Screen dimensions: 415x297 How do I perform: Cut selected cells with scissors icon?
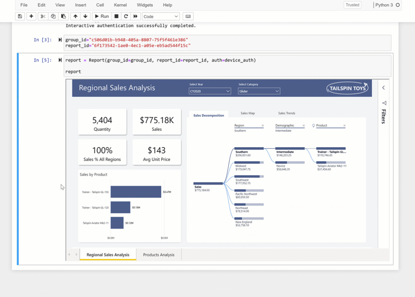click(43, 16)
